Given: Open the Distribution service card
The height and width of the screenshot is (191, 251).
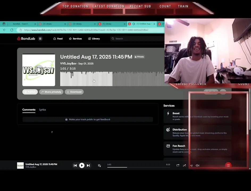Looking at the screenshot, I should (198, 132).
